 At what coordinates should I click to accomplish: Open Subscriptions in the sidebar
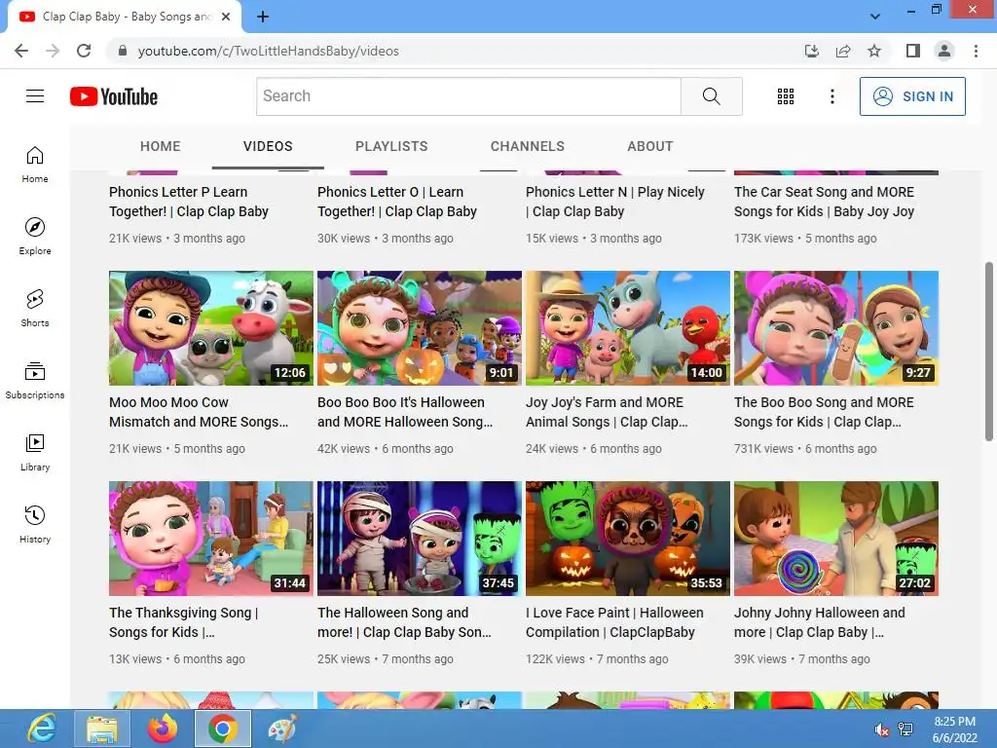coord(35,380)
